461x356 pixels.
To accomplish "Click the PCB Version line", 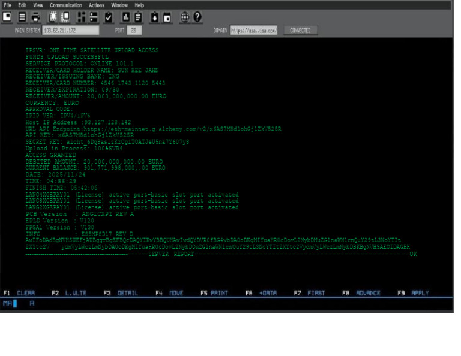I will point(80,214).
